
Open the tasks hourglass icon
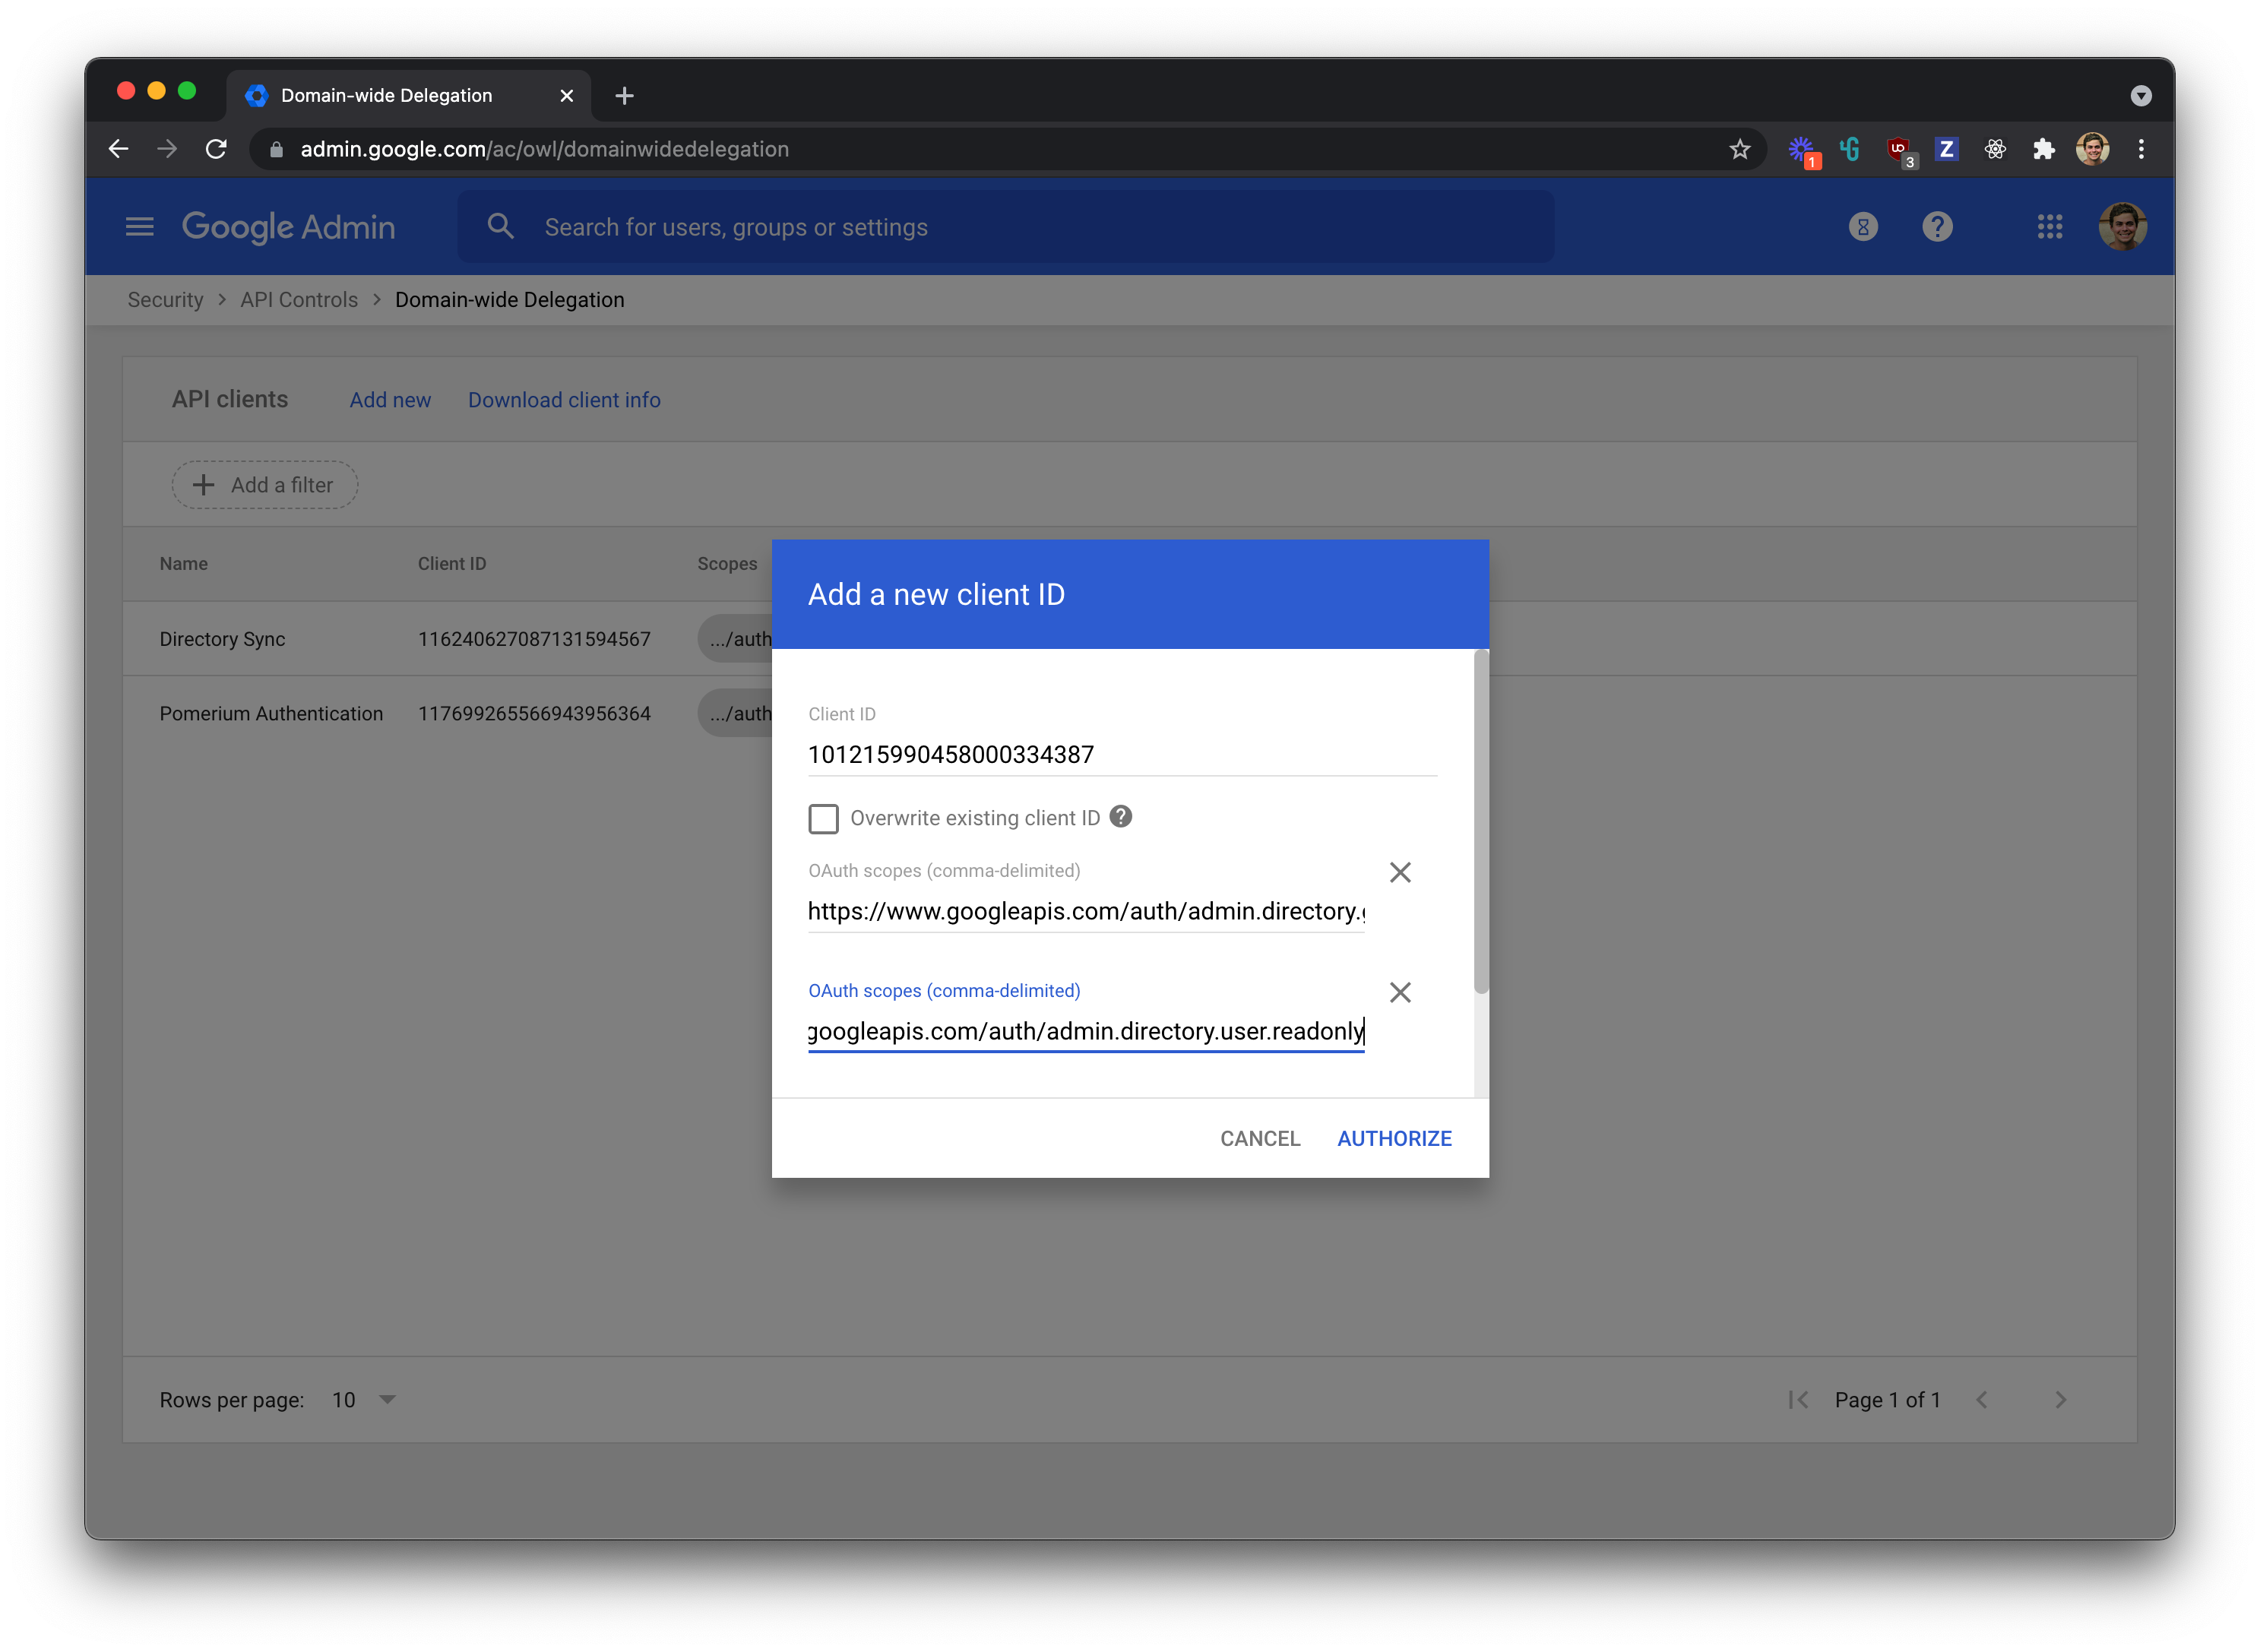[x=1862, y=227]
